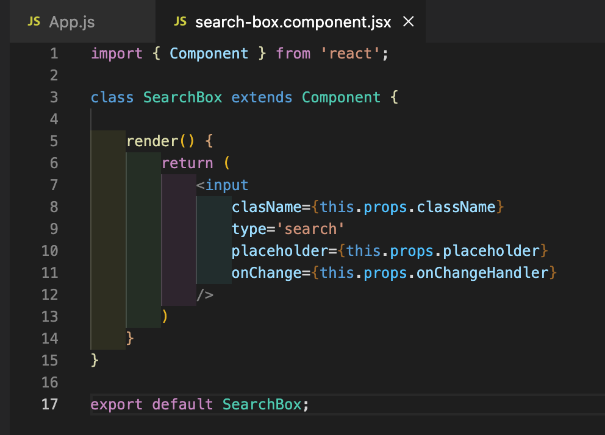Click 'this.props.placeholder' expression
This screenshot has width=605, height=435.
click(x=443, y=251)
